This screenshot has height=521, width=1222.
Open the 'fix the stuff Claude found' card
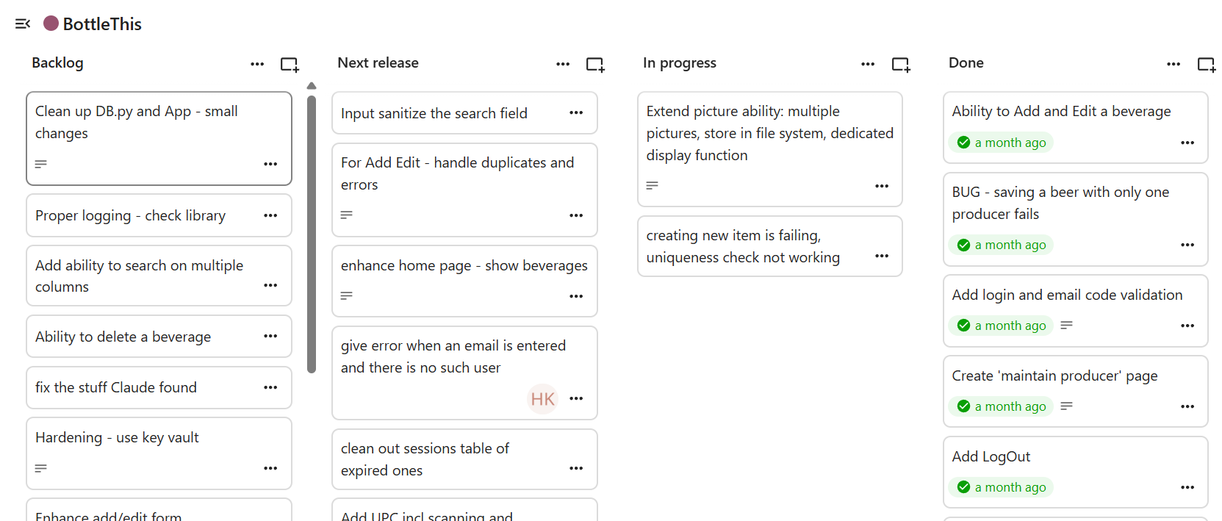click(116, 387)
